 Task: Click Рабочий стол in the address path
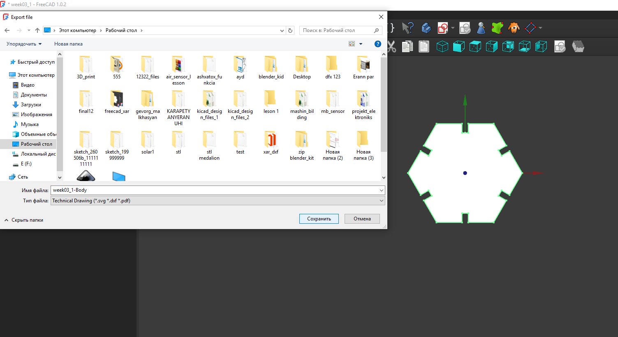coord(121,30)
